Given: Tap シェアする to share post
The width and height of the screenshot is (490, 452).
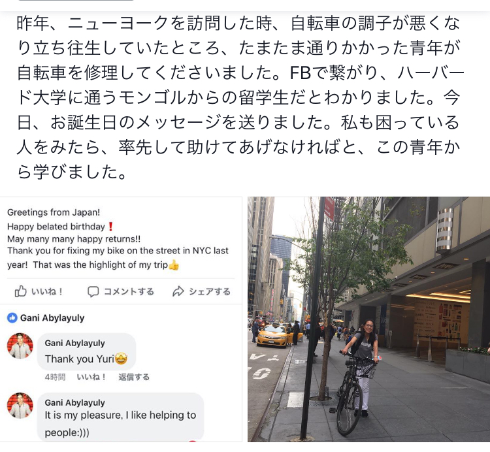Looking at the screenshot, I should point(209,291).
